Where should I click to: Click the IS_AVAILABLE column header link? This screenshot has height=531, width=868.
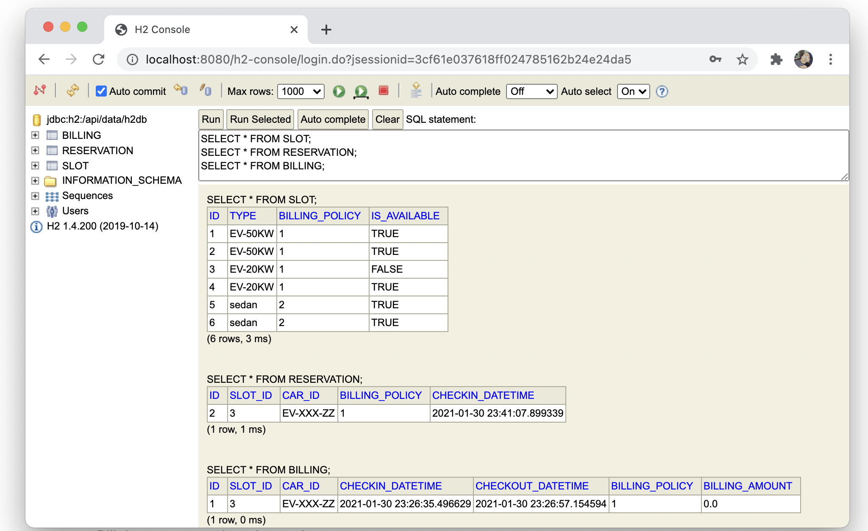(x=405, y=216)
